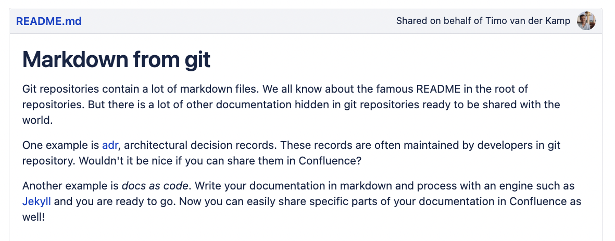Open the Jekyll link
This screenshot has height=241, width=615.
coord(36,201)
